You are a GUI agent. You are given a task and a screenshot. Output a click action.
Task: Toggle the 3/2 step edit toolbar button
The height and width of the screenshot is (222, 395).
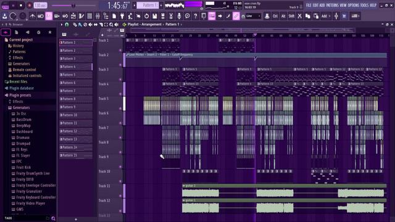point(49,16)
